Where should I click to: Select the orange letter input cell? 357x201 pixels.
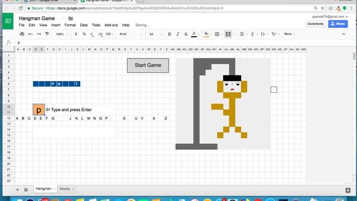[38, 109]
